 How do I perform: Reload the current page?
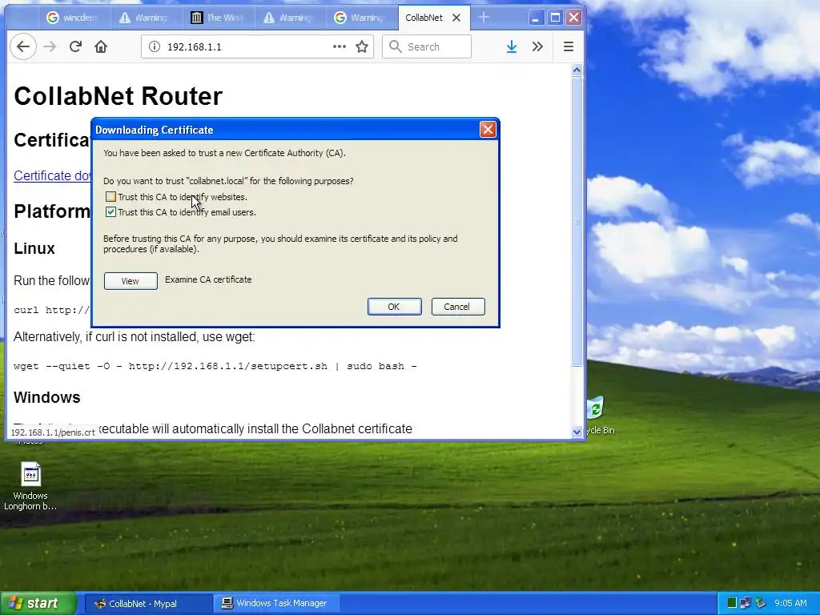coord(75,46)
